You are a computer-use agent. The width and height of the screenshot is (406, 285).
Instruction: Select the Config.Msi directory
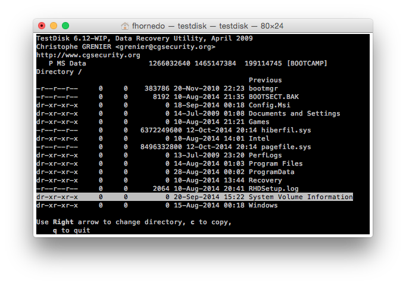(163, 105)
